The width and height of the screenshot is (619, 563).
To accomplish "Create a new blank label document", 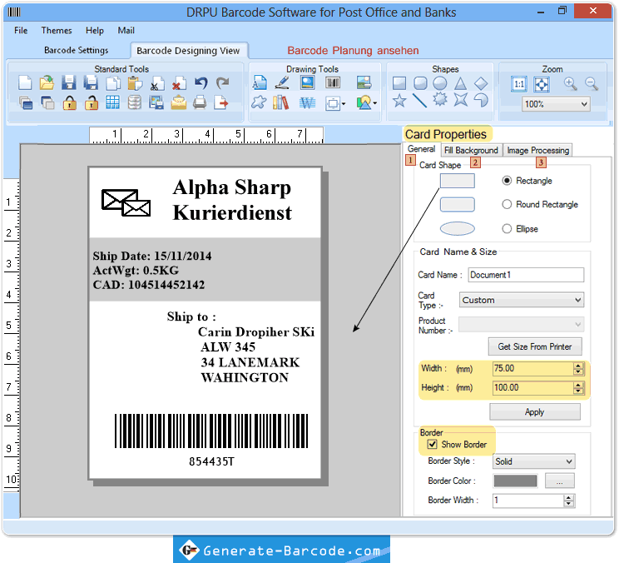I will click(x=25, y=83).
